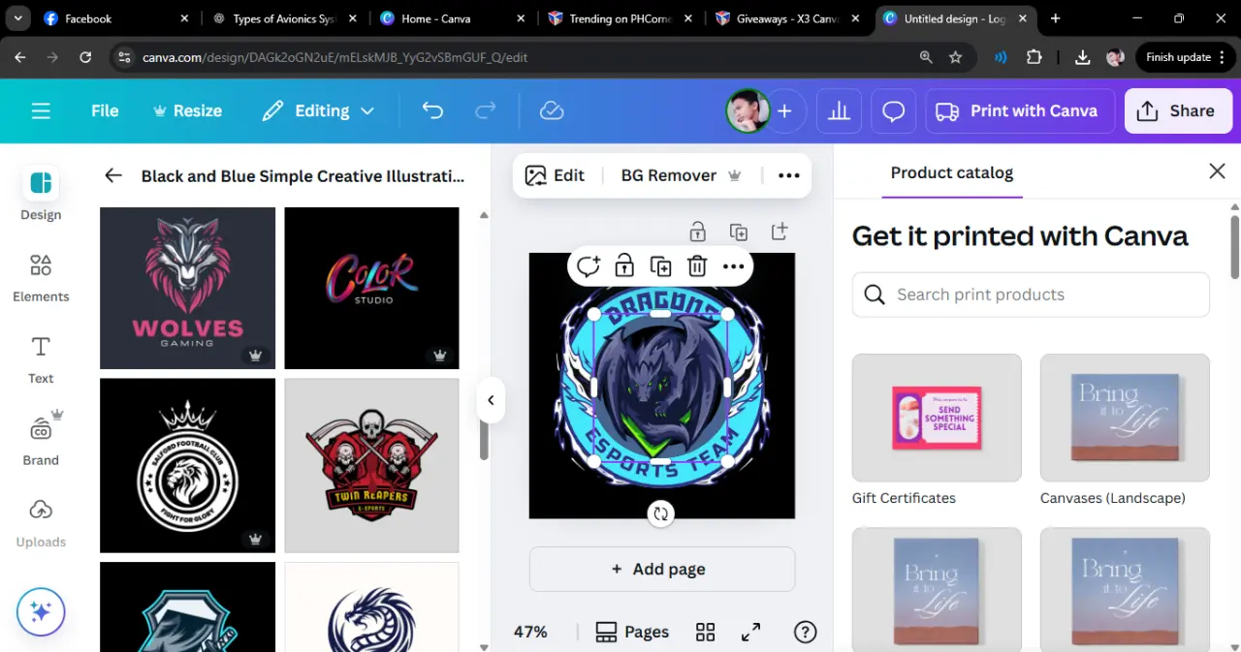Click the Finish update browser button
The image size is (1241, 652).
pyautogui.click(x=1187, y=57)
